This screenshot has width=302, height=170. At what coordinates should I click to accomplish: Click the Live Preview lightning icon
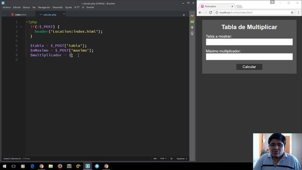pyautogui.click(x=192, y=16)
